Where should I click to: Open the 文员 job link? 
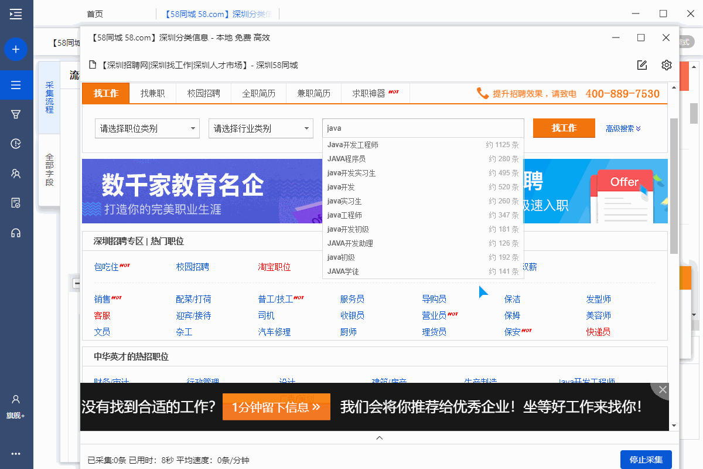(x=103, y=332)
